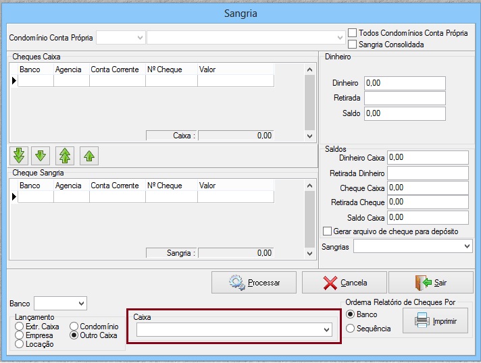Select the Extr. Caixa radio button
Viewport: 481px width, 363px height.
pos(20,327)
